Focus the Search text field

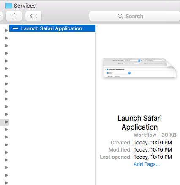(134, 16)
